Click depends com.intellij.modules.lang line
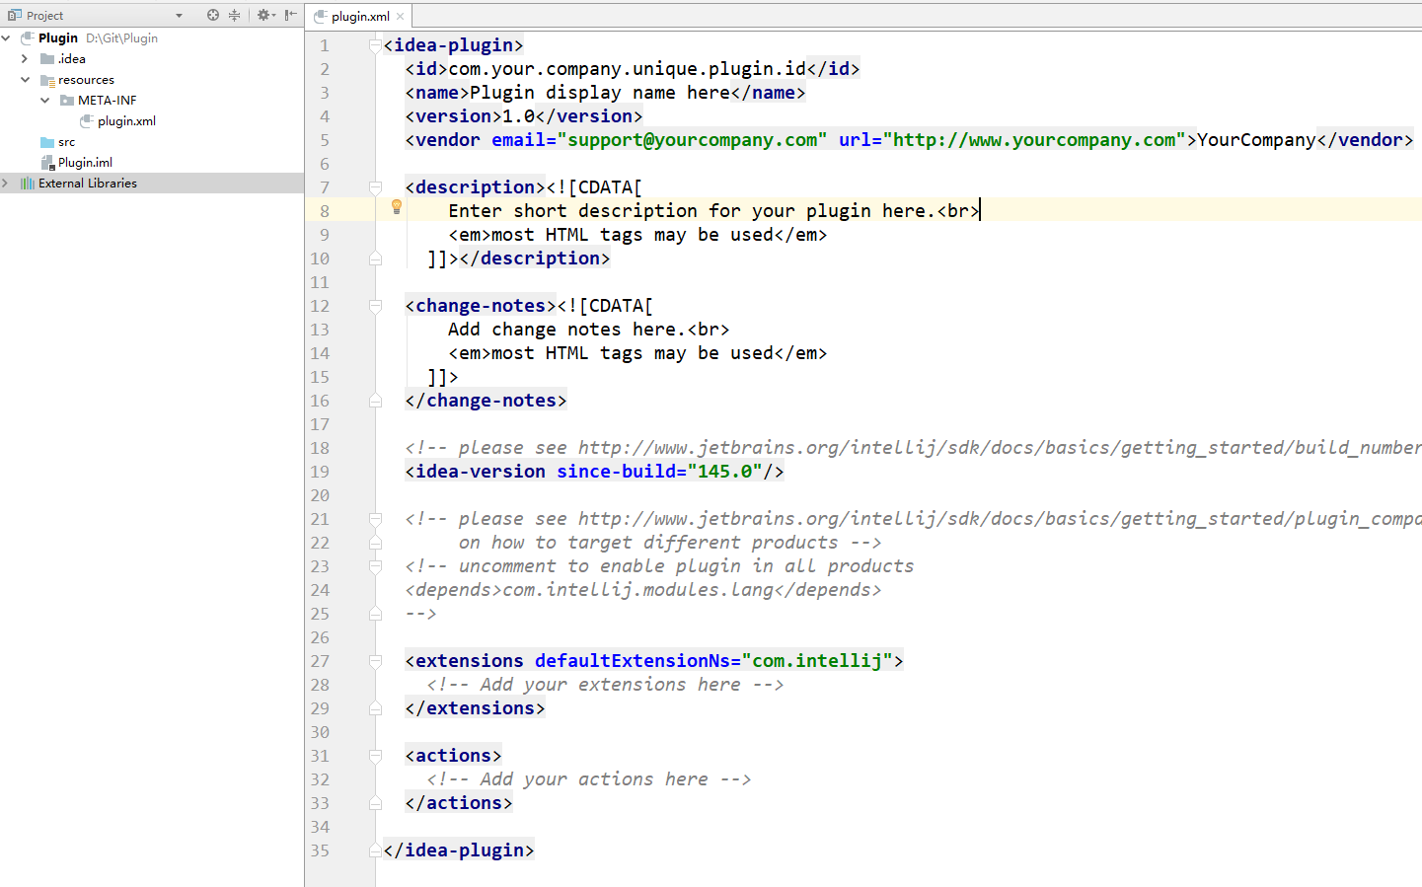Image resolution: width=1422 pixels, height=887 pixels. 643,590
